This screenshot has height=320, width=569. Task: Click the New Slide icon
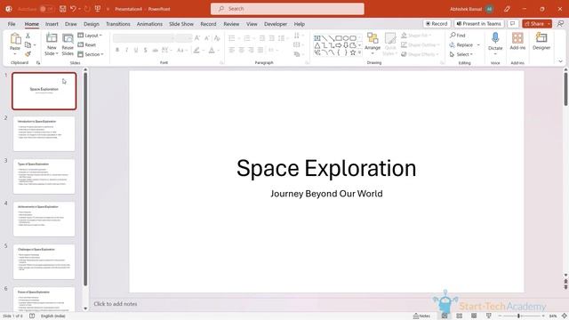tap(52, 38)
